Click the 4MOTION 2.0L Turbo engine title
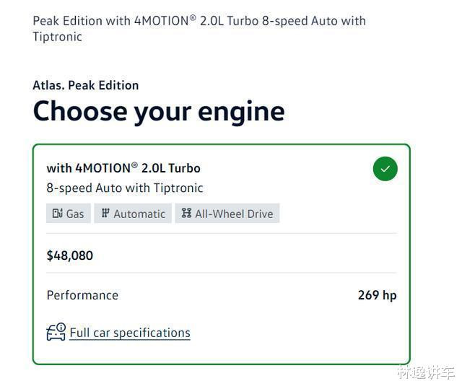Image resolution: width=462 pixels, height=389 pixels. 123,168
